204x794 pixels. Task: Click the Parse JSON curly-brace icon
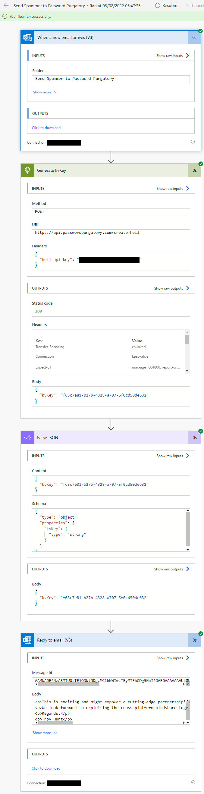point(27,438)
